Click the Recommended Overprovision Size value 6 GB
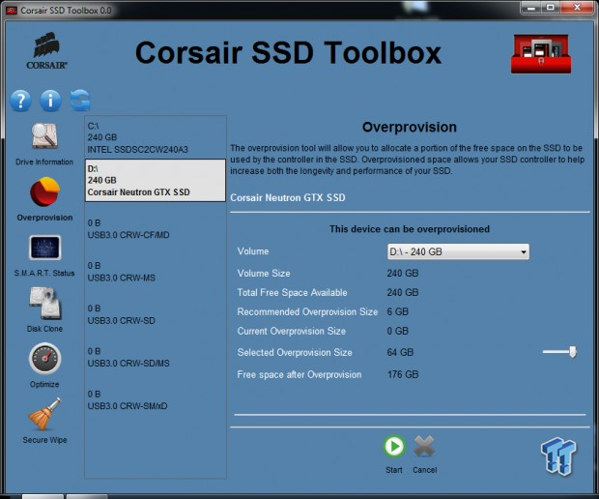This screenshot has height=499, width=599. point(398,312)
